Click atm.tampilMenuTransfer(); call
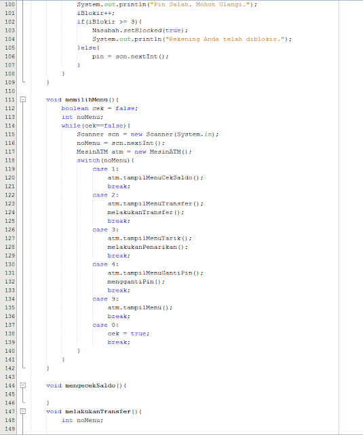Image resolution: width=363 pixels, height=435 pixels. click(155, 204)
